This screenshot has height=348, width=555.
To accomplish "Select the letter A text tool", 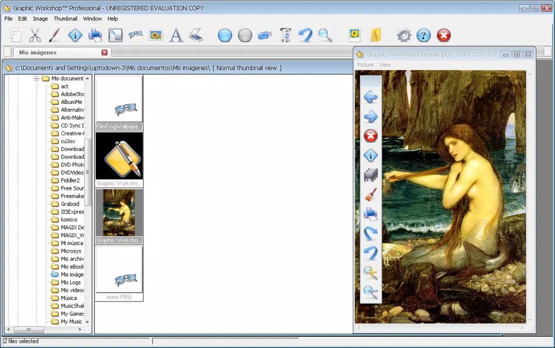I will point(176,35).
